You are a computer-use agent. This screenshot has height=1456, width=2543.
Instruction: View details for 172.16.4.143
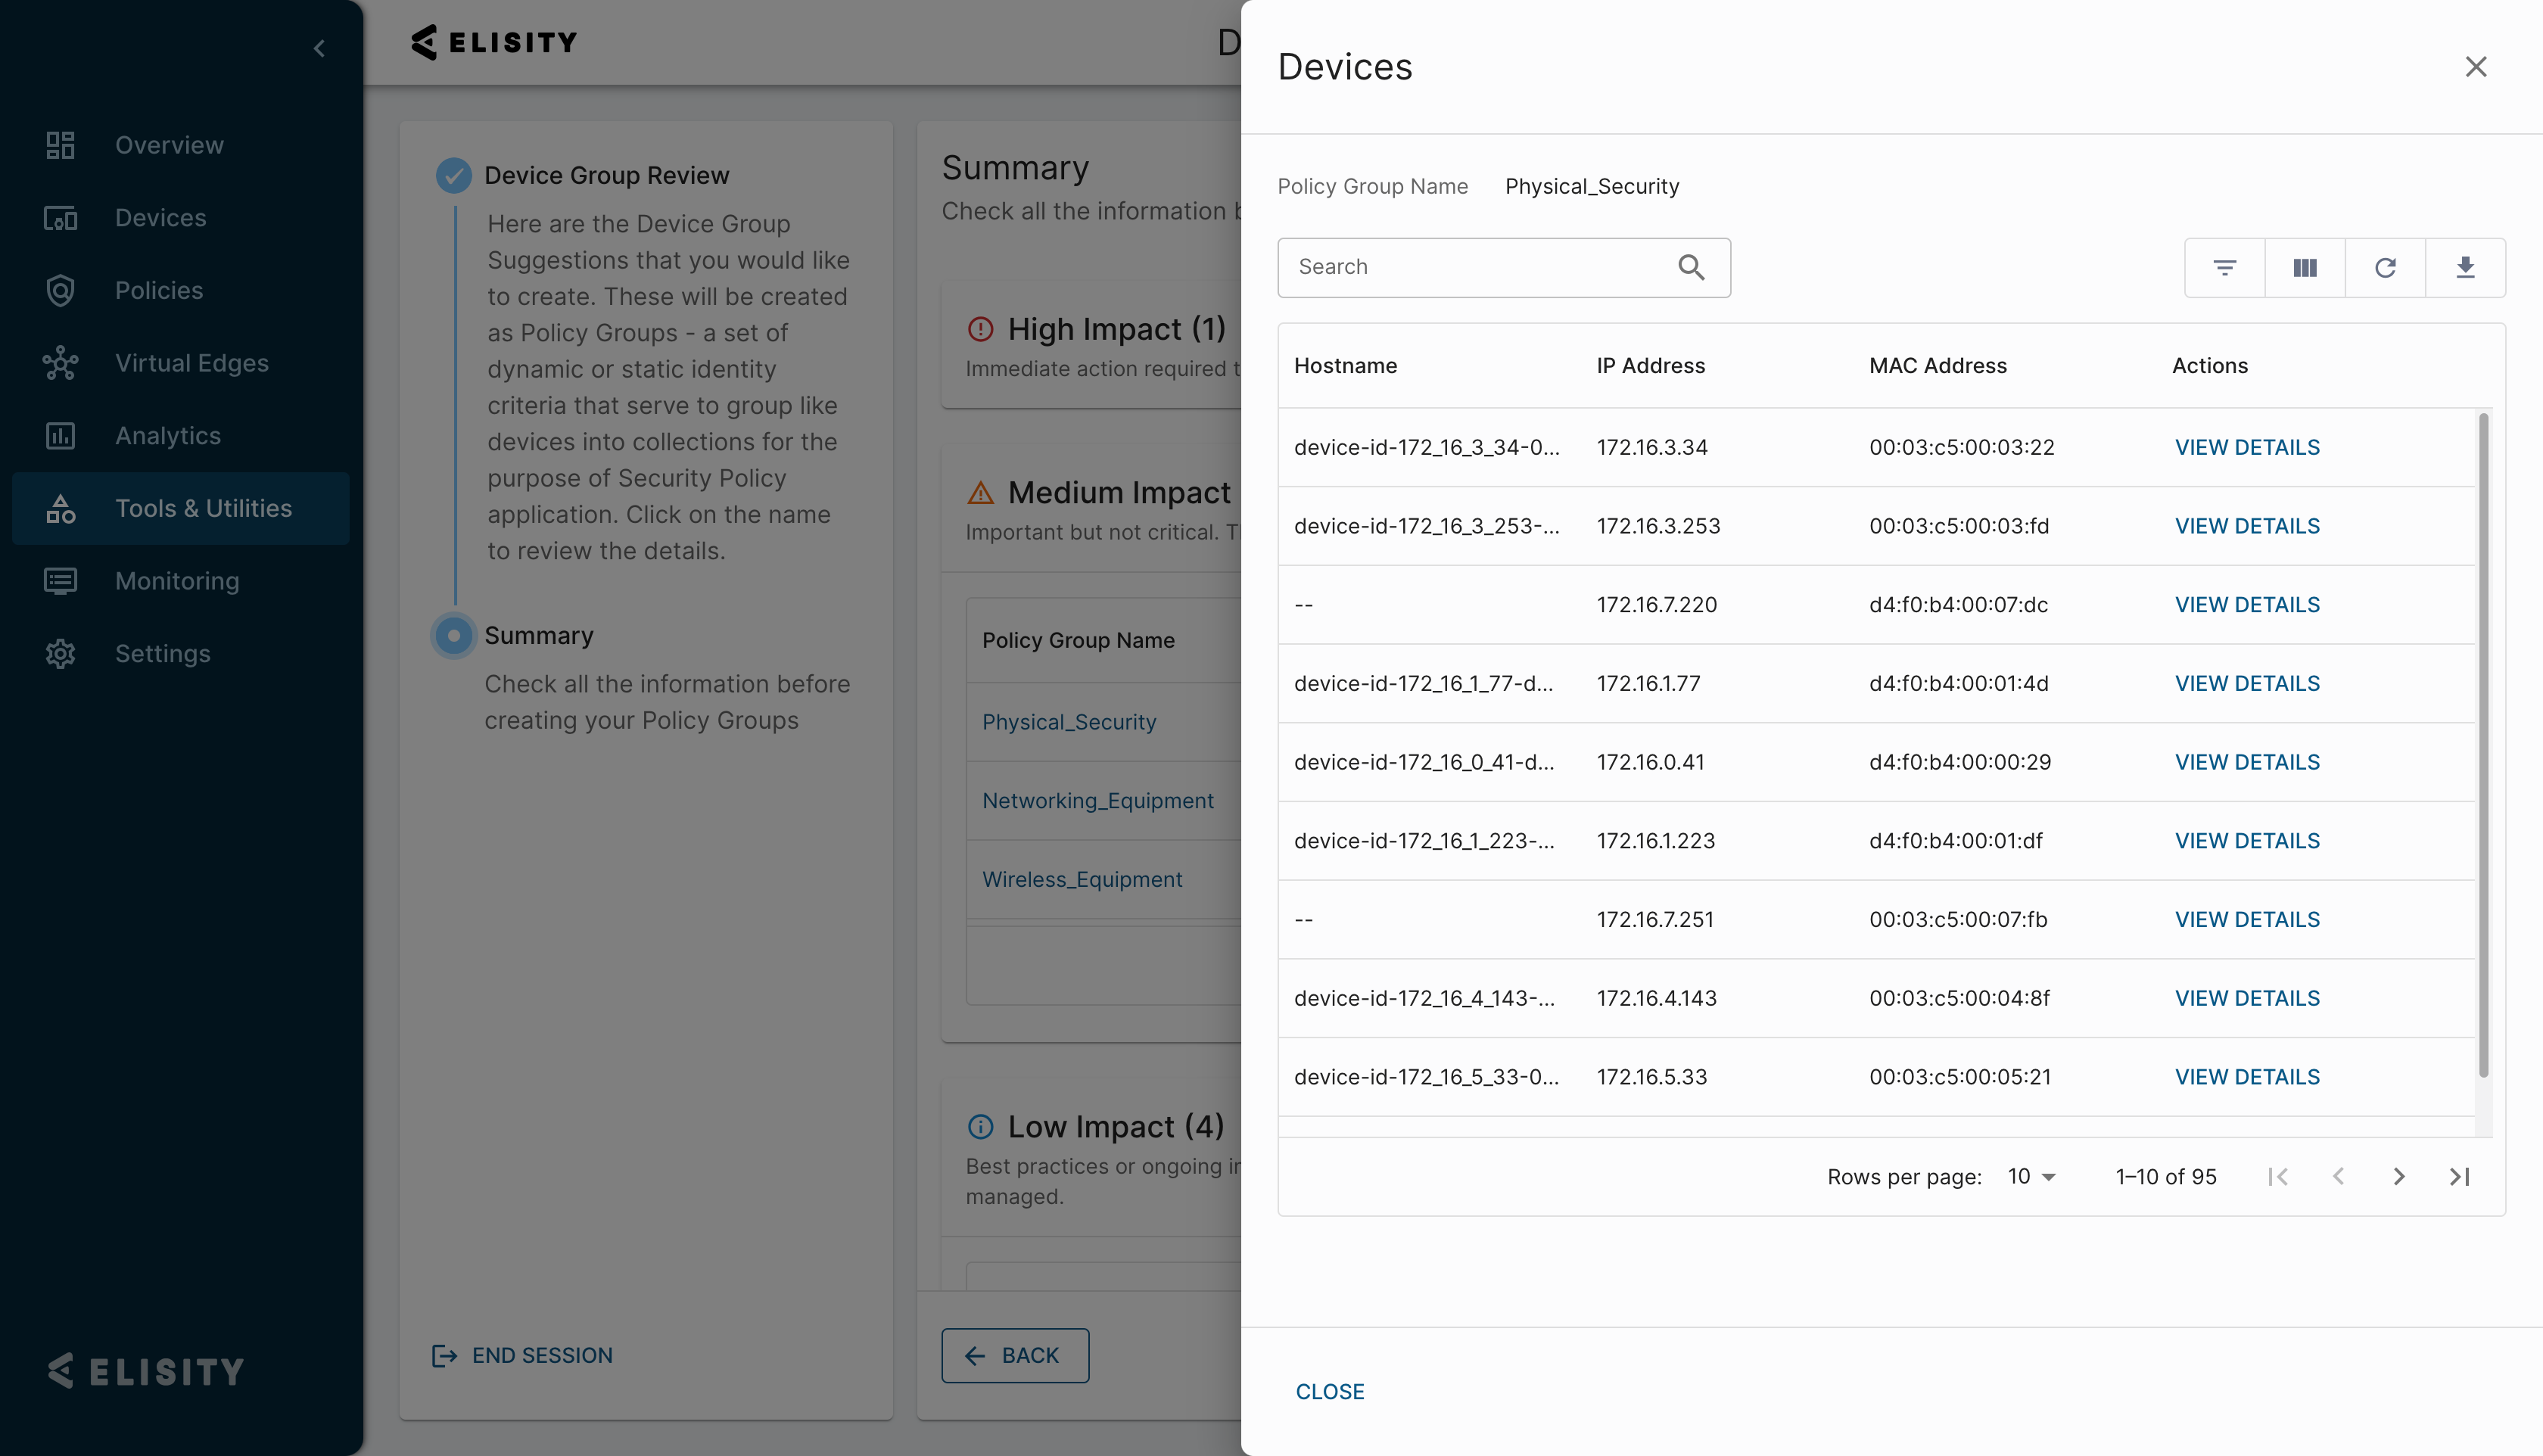click(2247, 999)
